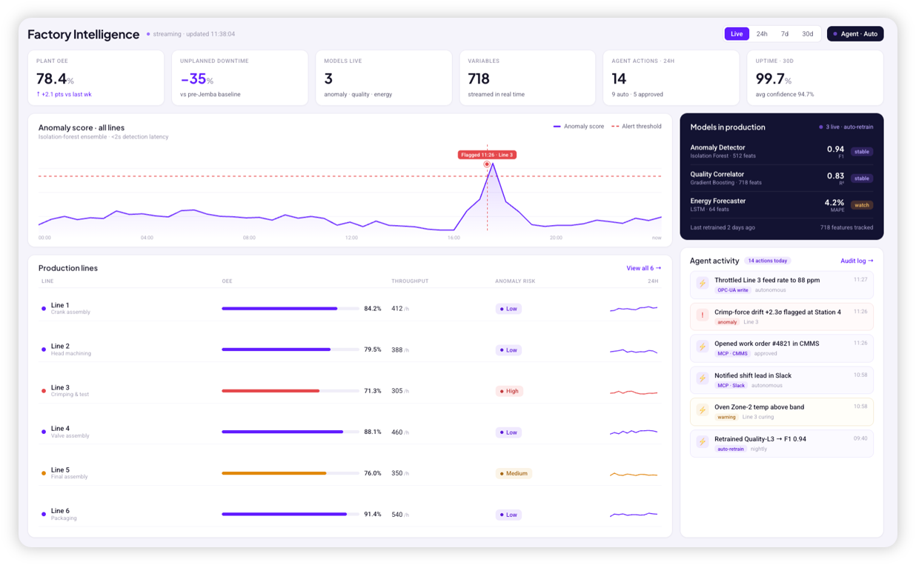Expand View all 6 production lines
This screenshot has width=916, height=565.
[643, 268]
